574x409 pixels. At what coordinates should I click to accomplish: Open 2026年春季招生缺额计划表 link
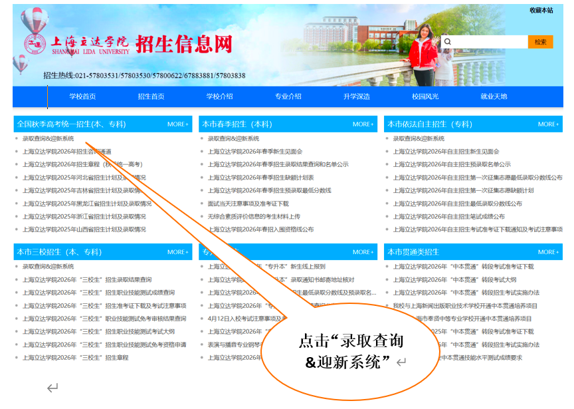click(x=261, y=178)
